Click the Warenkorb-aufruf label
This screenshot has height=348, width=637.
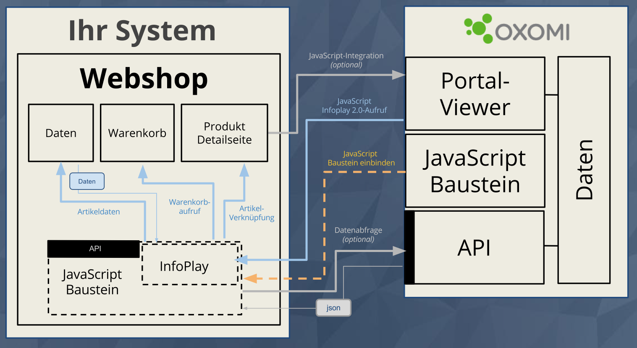point(189,207)
